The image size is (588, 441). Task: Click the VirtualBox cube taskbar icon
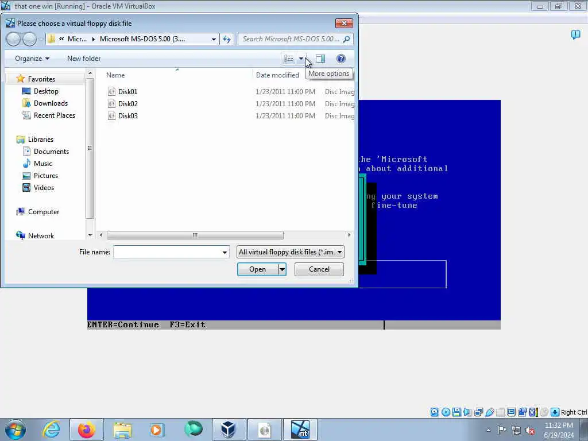[228, 430]
